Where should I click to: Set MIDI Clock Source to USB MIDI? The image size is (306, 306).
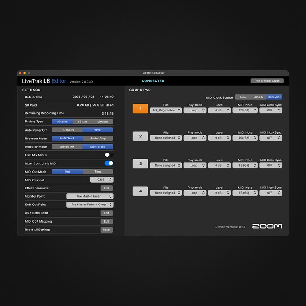tap(274, 97)
